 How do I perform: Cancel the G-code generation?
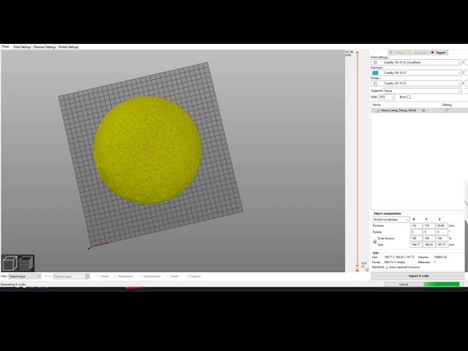tap(404, 284)
